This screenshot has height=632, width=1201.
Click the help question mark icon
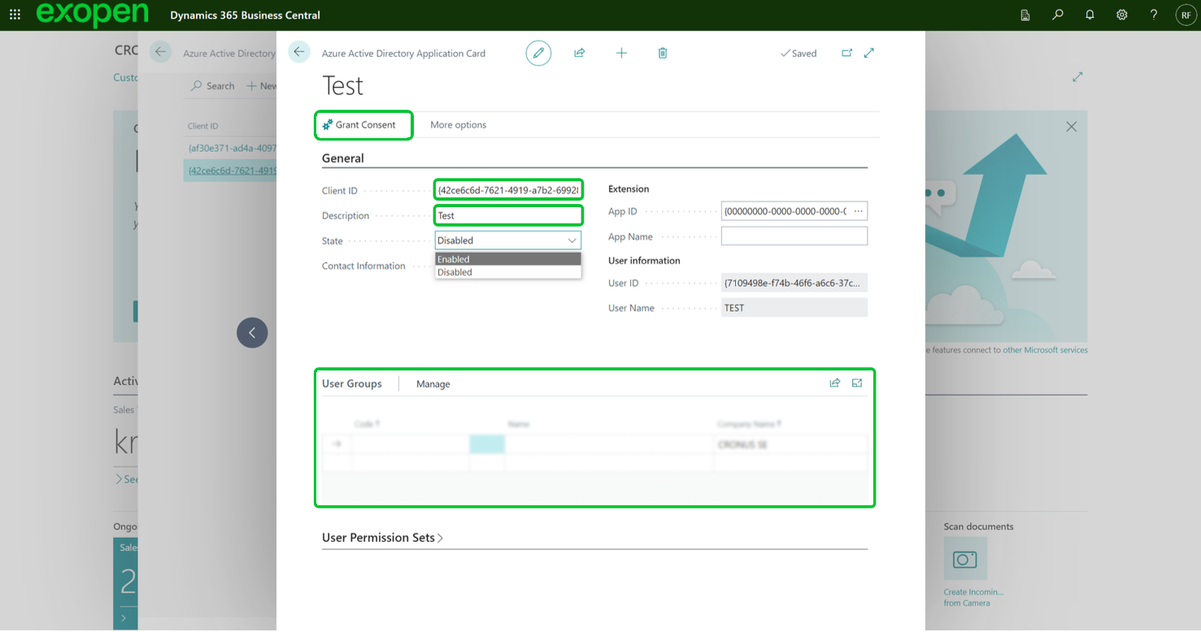point(1154,15)
